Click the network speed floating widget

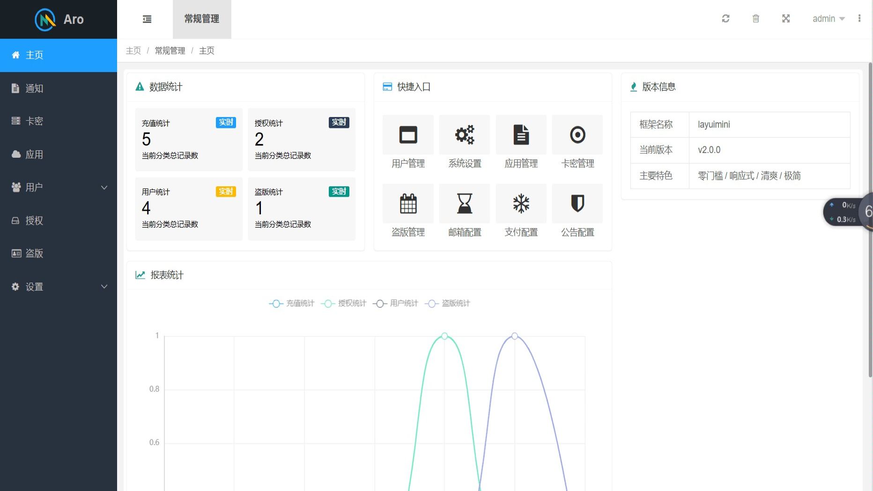(x=848, y=212)
